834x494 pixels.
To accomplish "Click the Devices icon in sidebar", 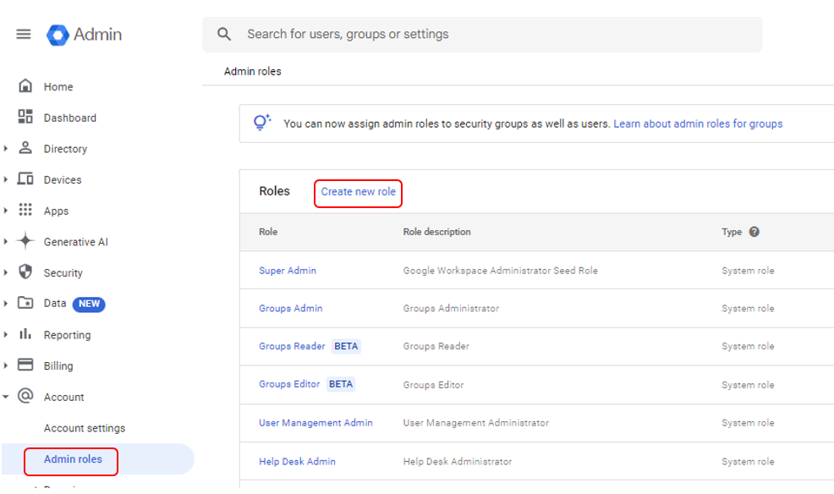I will coord(25,178).
